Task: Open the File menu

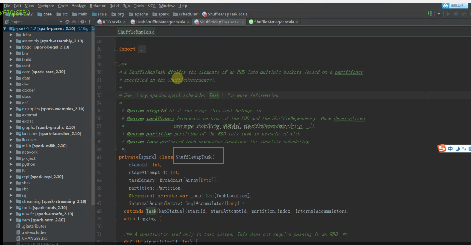Action: [7, 6]
